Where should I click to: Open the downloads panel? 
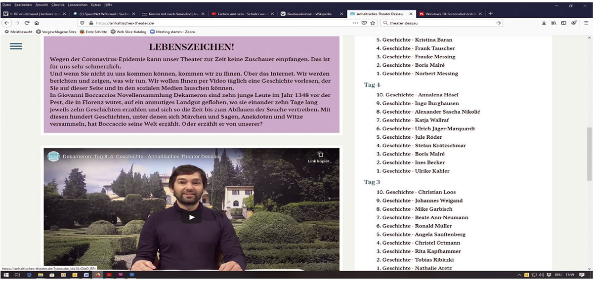pos(544,23)
